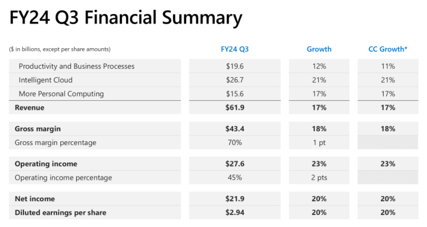
Task: Select the More Personal Computing row label
Action: pyautogui.click(x=61, y=94)
